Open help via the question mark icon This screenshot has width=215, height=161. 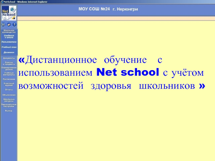15,25
